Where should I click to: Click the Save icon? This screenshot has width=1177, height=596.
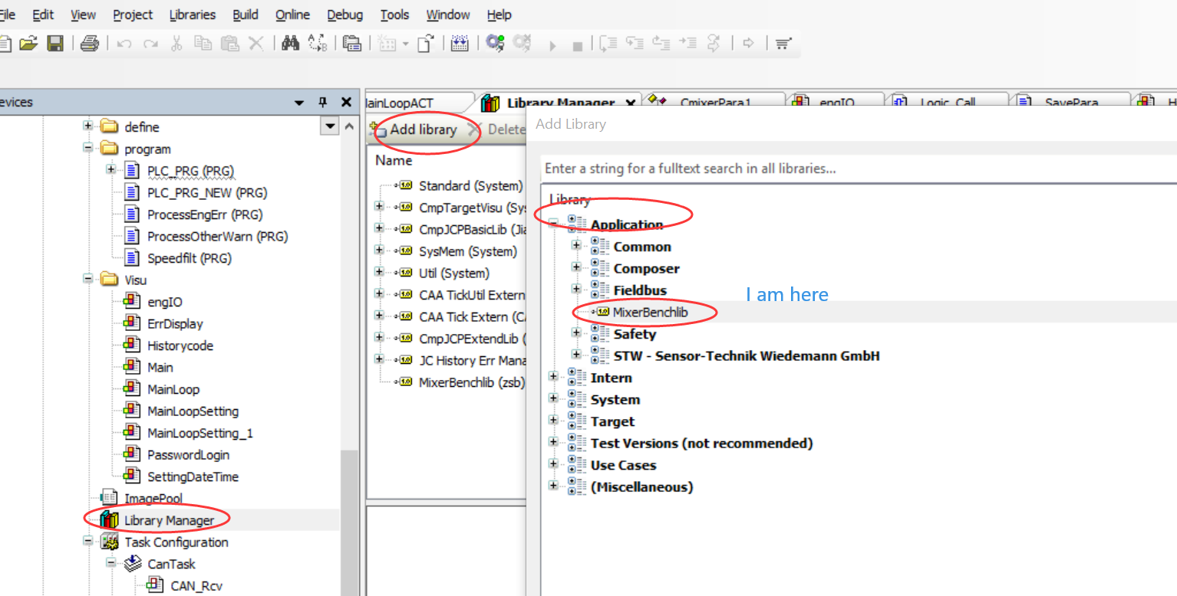pyautogui.click(x=54, y=43)
